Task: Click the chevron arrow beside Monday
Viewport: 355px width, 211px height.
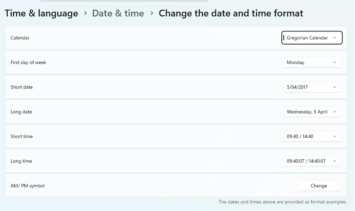Action: point(334,63)
